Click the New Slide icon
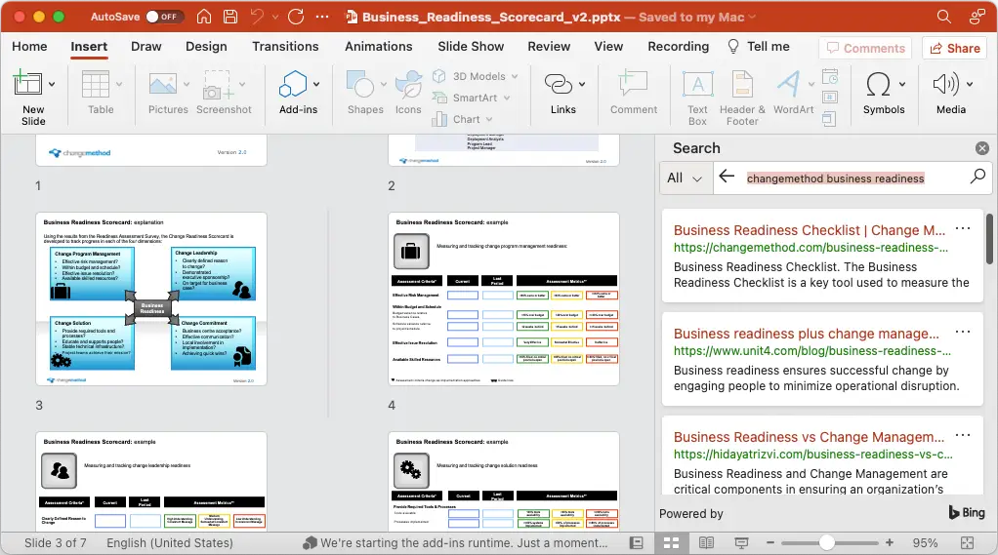Screen dimensions: 998x555 pos(27,83)
